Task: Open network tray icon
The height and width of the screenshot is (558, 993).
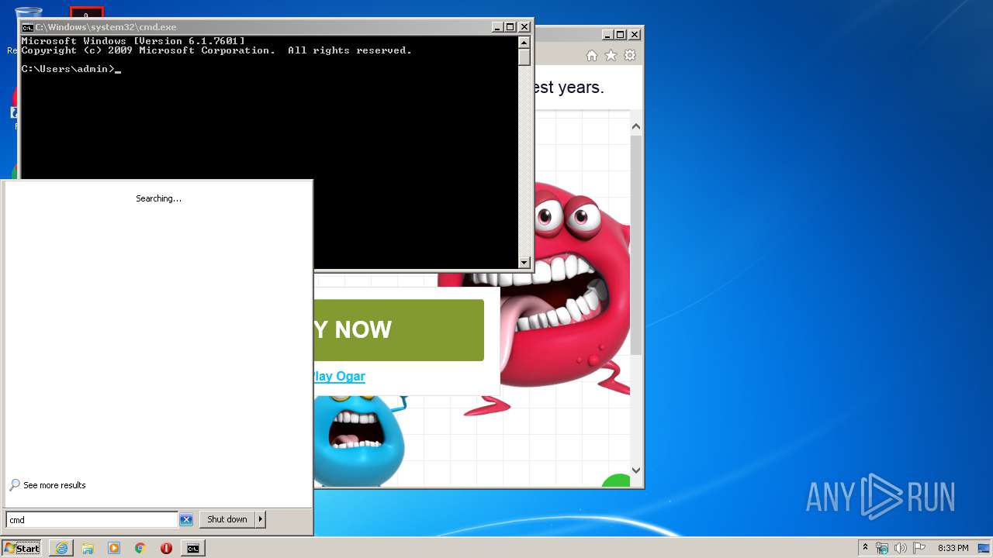Action: pos(882,548)
